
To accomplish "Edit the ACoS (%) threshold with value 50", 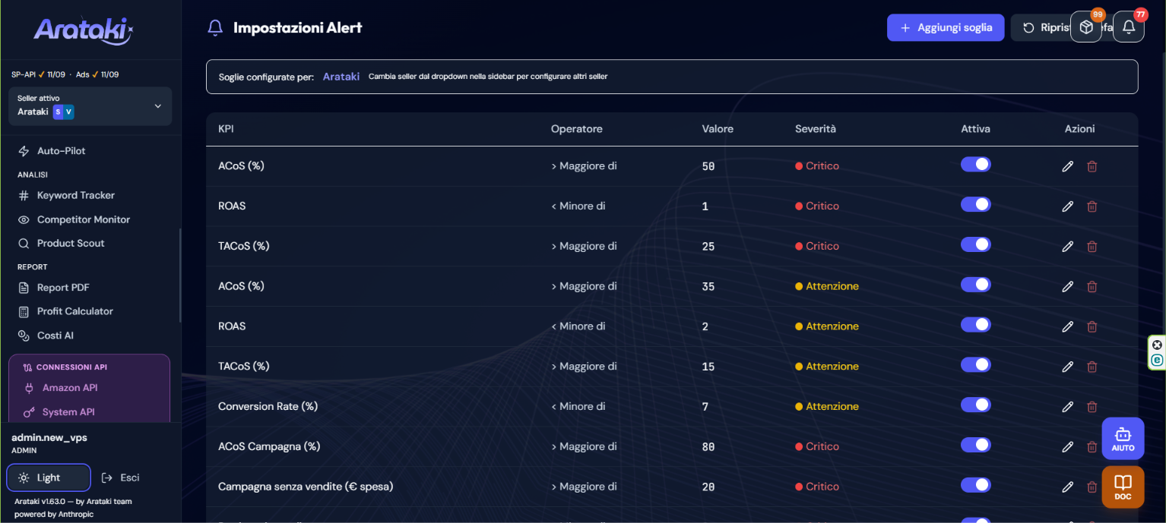I will (1068, 166).
